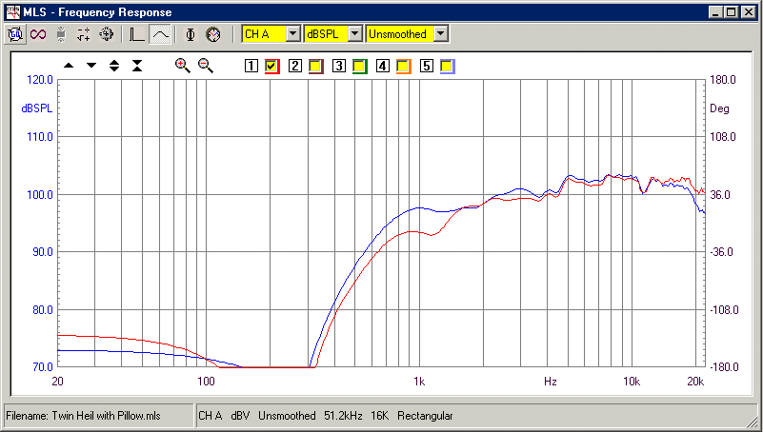Toggle the infinity loop mode icon

(x=38, y=34)
